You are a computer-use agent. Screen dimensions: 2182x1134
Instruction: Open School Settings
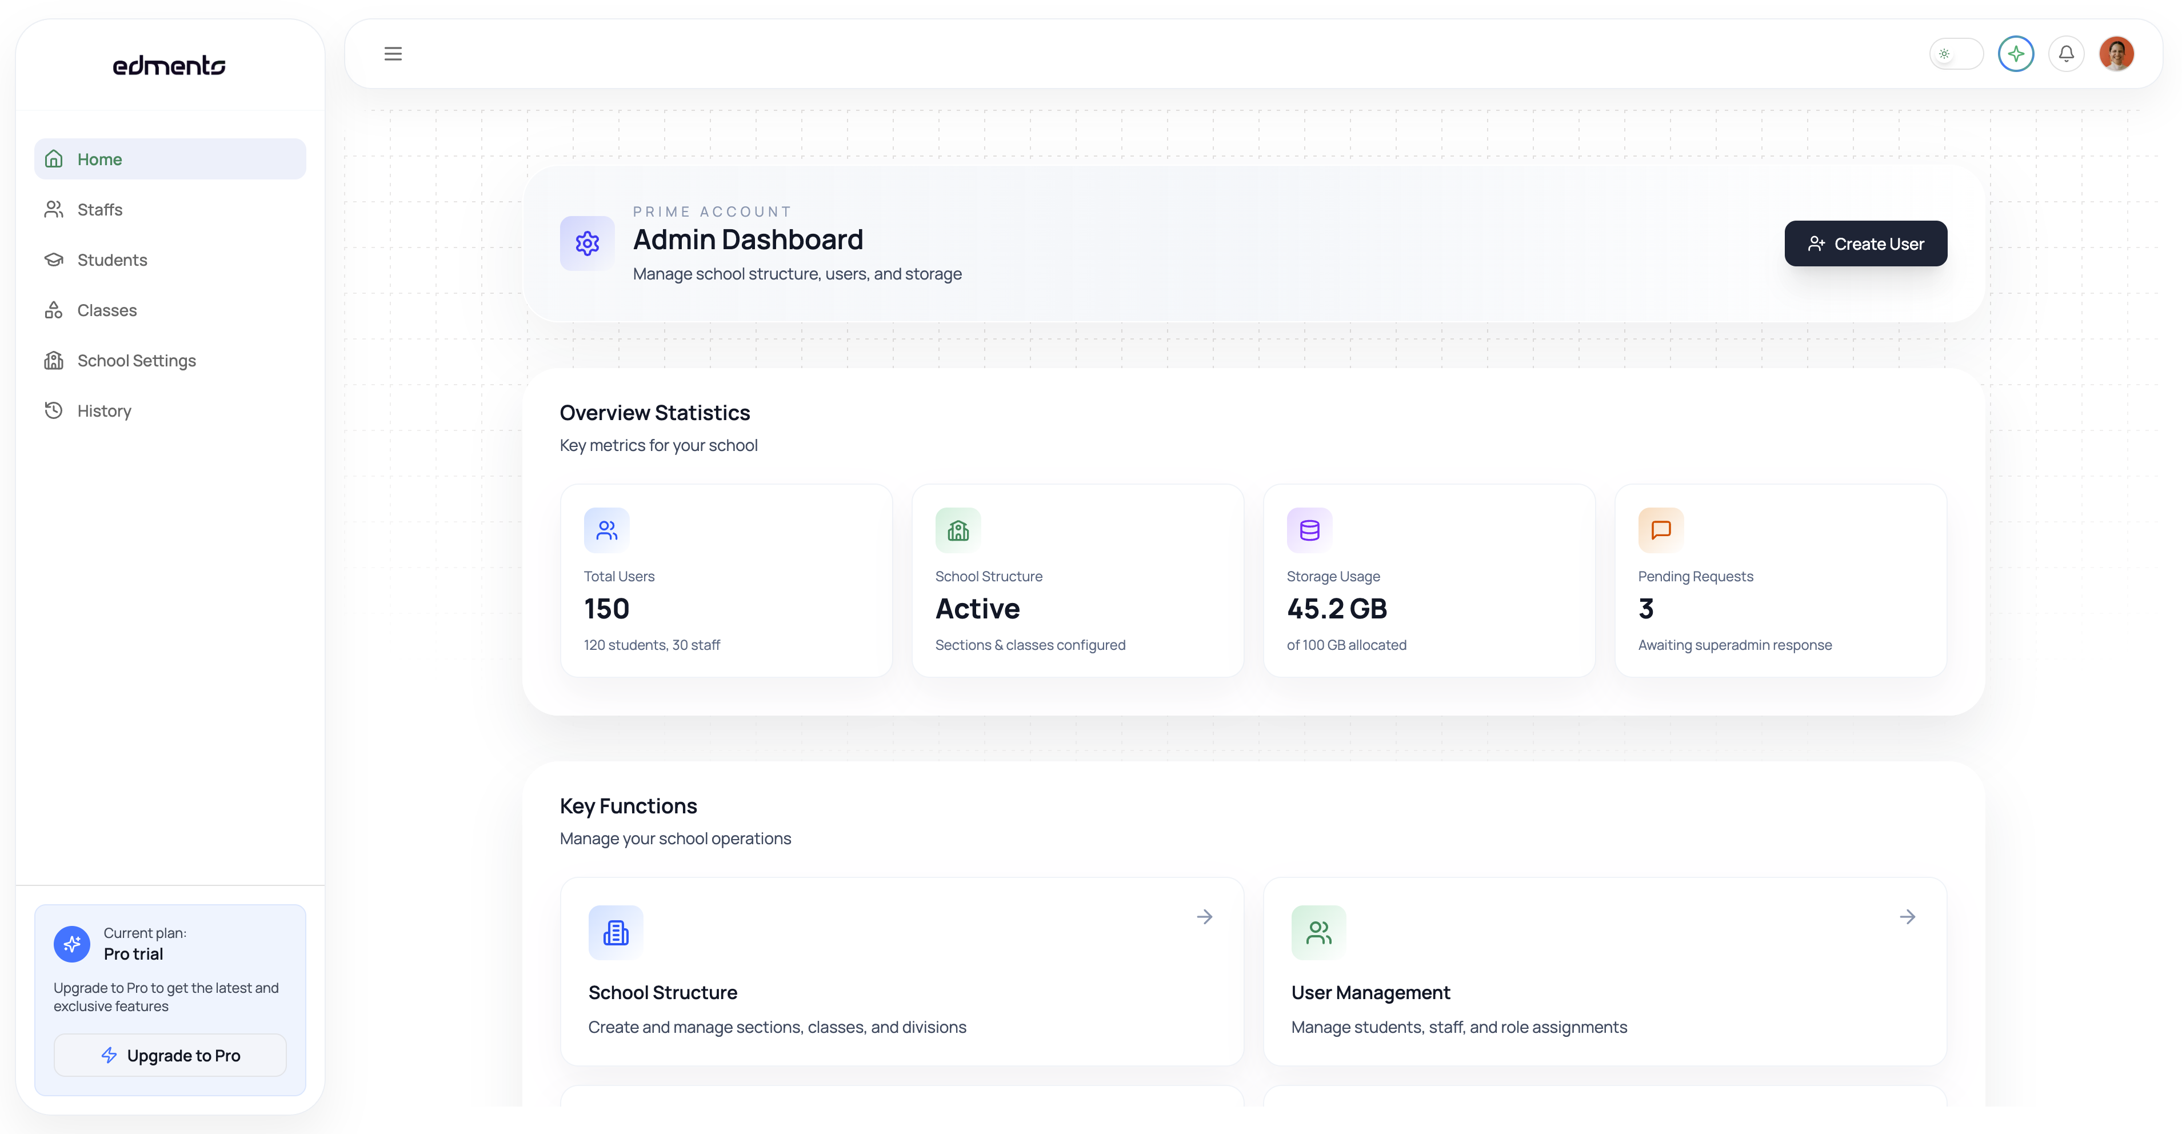pyautogui.click(x=135, y=361)
